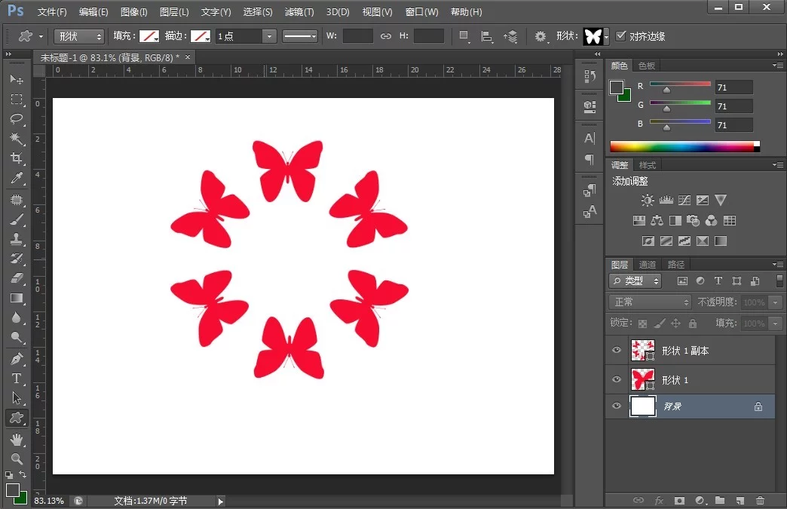Open the blend mode 正常 dropdown
787x509 pixels.
[650, 302]
